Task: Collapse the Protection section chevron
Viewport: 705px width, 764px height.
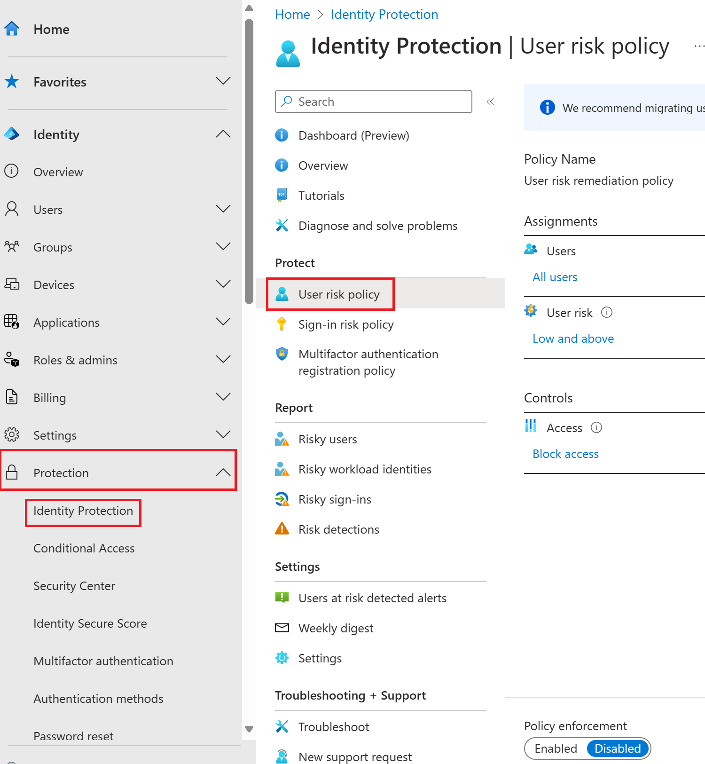Action: point(223,472)
